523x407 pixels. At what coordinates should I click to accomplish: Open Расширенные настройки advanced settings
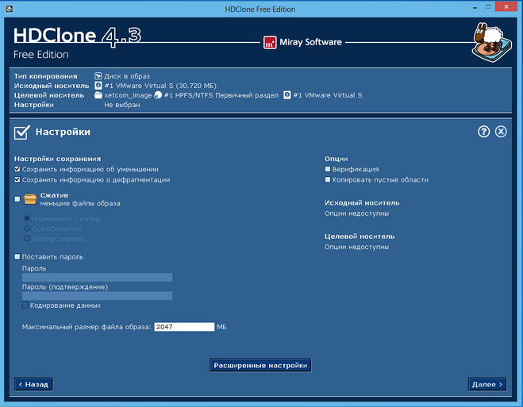(x=260, y=365)
